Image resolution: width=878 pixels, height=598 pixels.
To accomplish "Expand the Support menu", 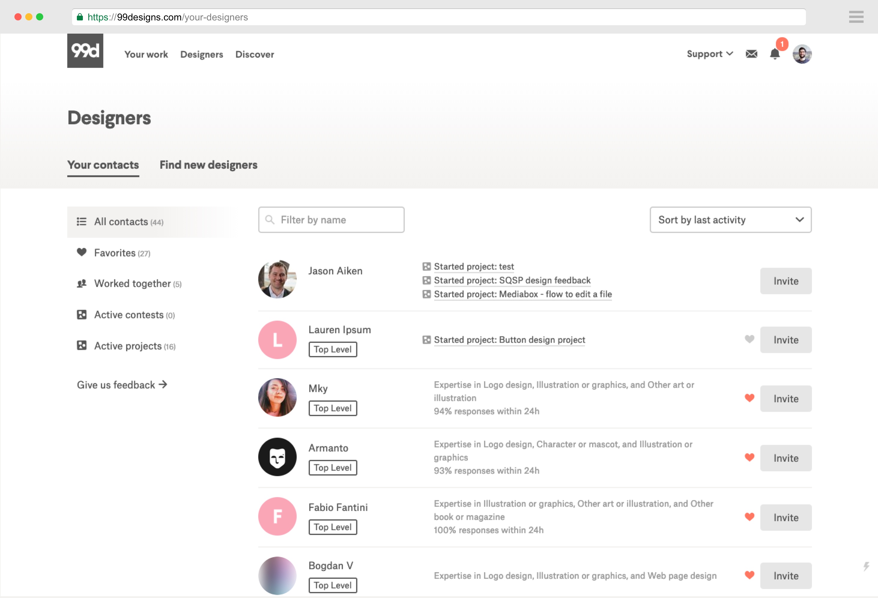I will (x=710, y=54).
